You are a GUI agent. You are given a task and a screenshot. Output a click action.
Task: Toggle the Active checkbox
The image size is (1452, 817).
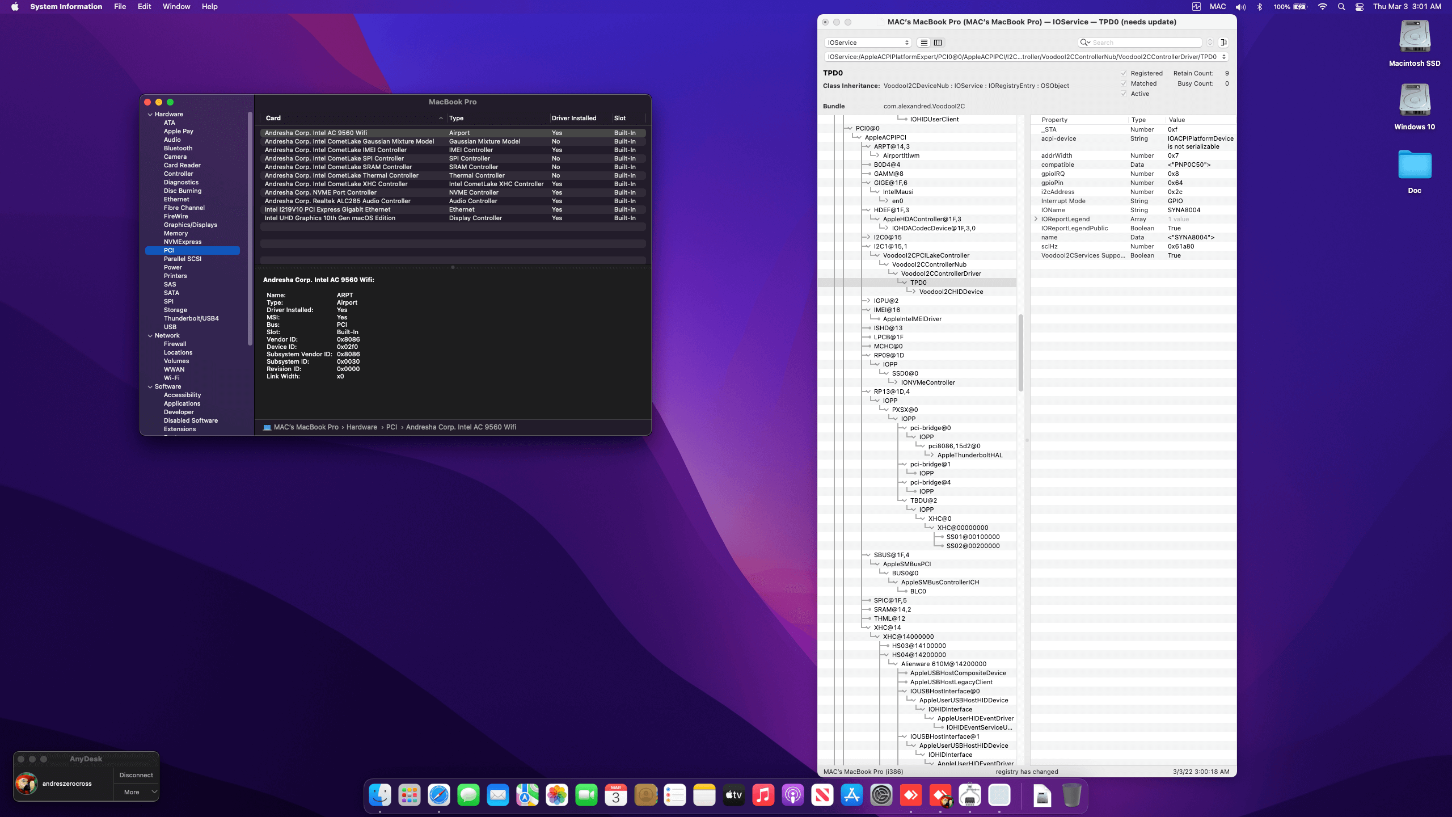(x=1124, y=94)
